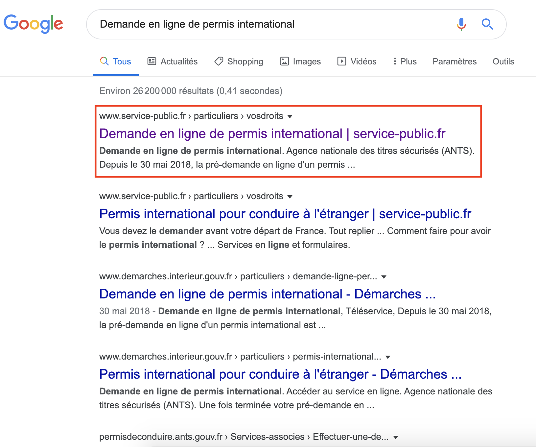
Task: Switch to the Images tab
Action: pos(300,61)
